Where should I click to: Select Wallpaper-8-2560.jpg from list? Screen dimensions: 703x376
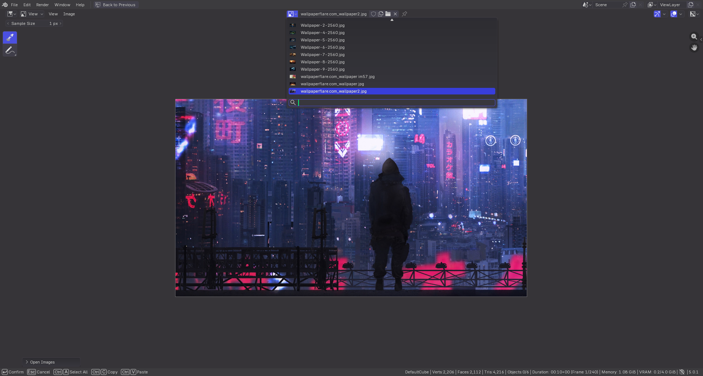pyautogui.click(x=392, y=62)
